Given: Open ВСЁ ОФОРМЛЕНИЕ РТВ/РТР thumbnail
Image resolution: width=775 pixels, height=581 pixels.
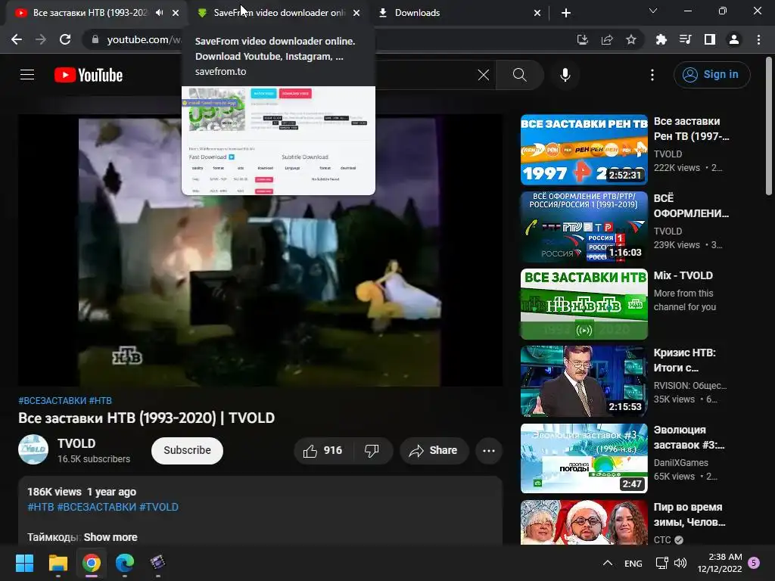Looking at the screenshot, I should [x=584, y=227].
